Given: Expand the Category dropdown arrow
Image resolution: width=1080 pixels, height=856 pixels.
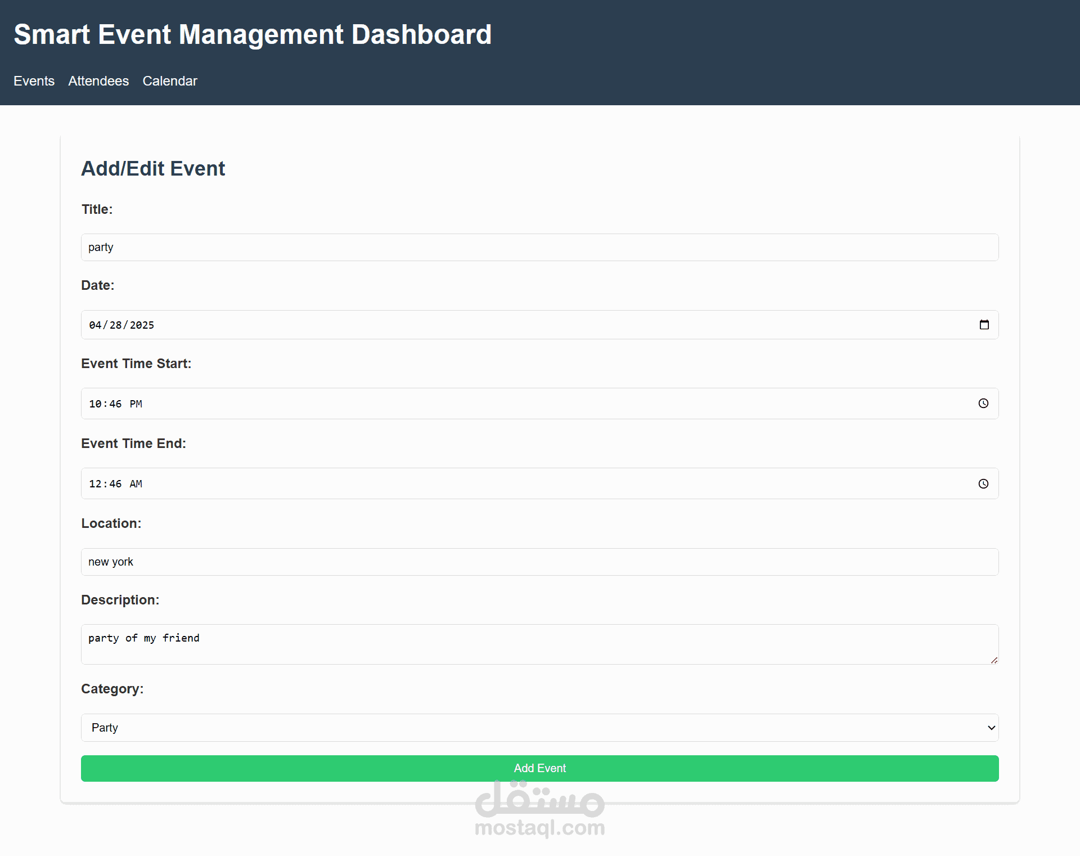Looking at the screenshot, I should (x=991, y=728).
